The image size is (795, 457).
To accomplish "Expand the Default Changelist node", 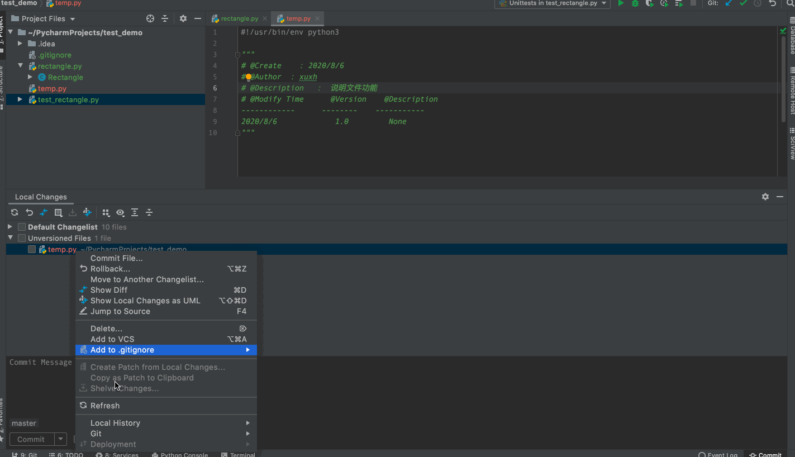I will tap(10, 227).
